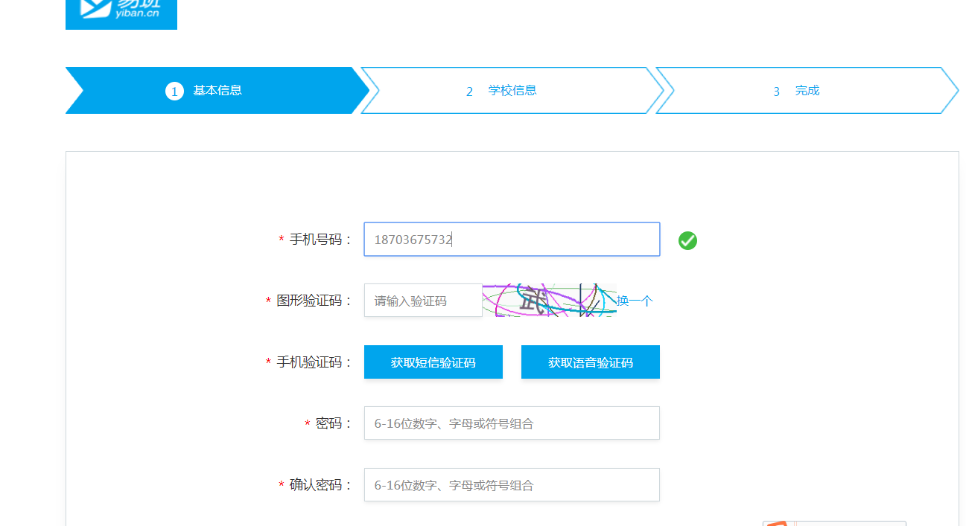Click the green checkmark beside phone number
Viewport: 966px width, 526px height.
(x=687, y=240)
